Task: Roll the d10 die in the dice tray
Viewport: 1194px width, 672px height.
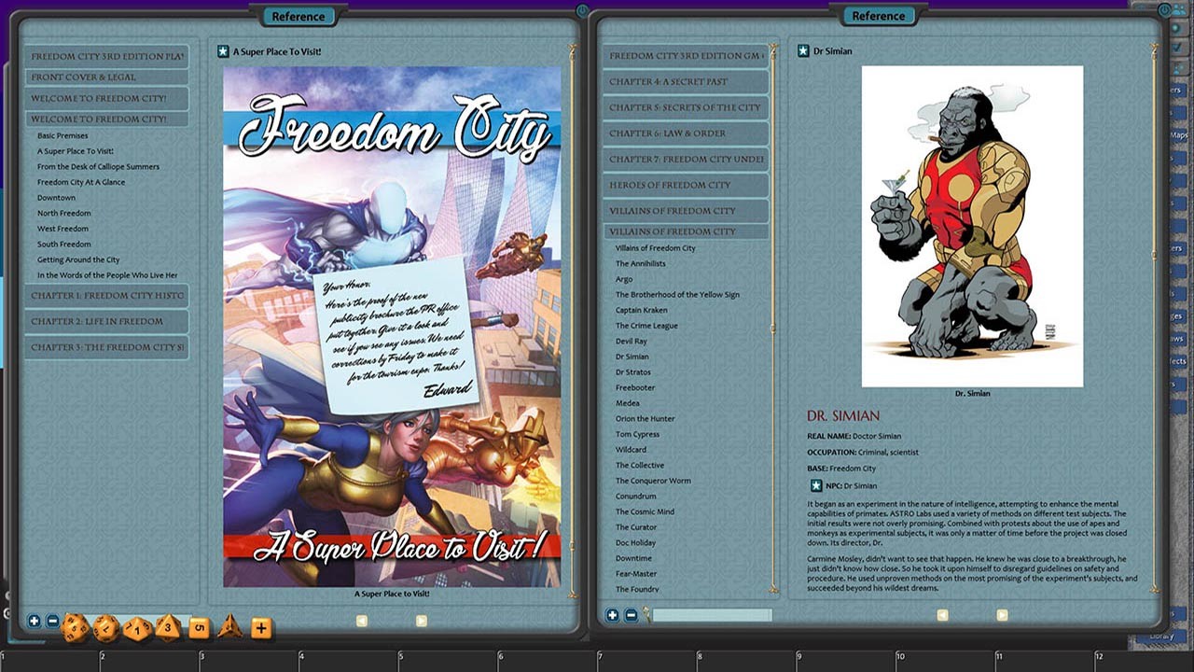Action: [x=137, y=629]
